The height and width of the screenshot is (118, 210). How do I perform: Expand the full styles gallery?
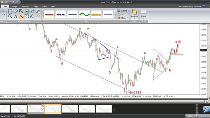115,17
